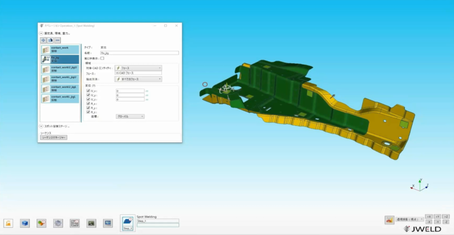The width and height of the screenshot is (454, 235).
Task: Click the Sequence Manager button
Action: (x=54, y=138)
